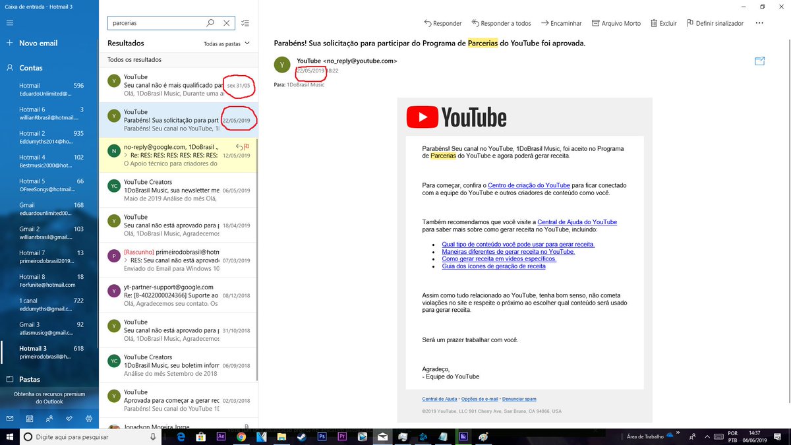Viewport: 791px width, 445px height.
Task: Select the Hotmail 2 account
Action: (x=49, y=138)
